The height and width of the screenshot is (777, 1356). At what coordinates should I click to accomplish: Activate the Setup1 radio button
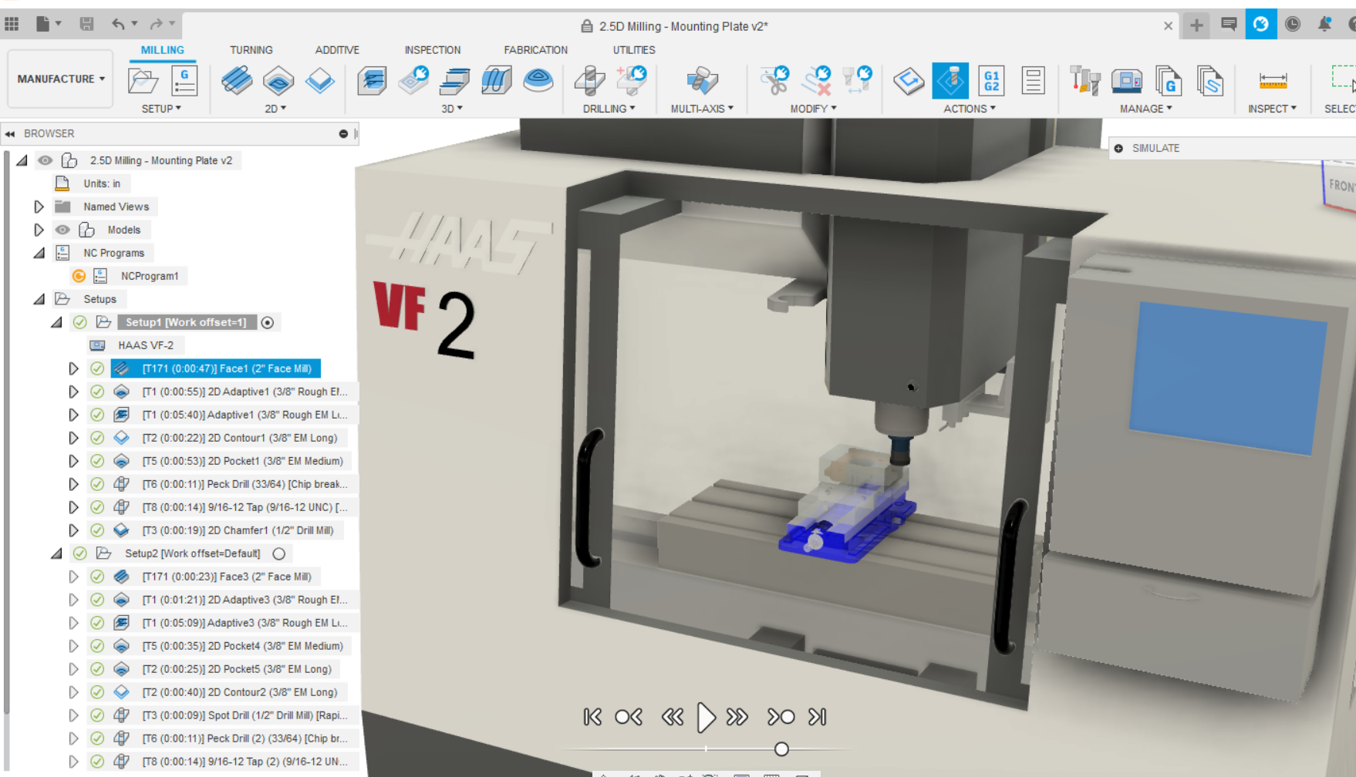pos(268,322)
